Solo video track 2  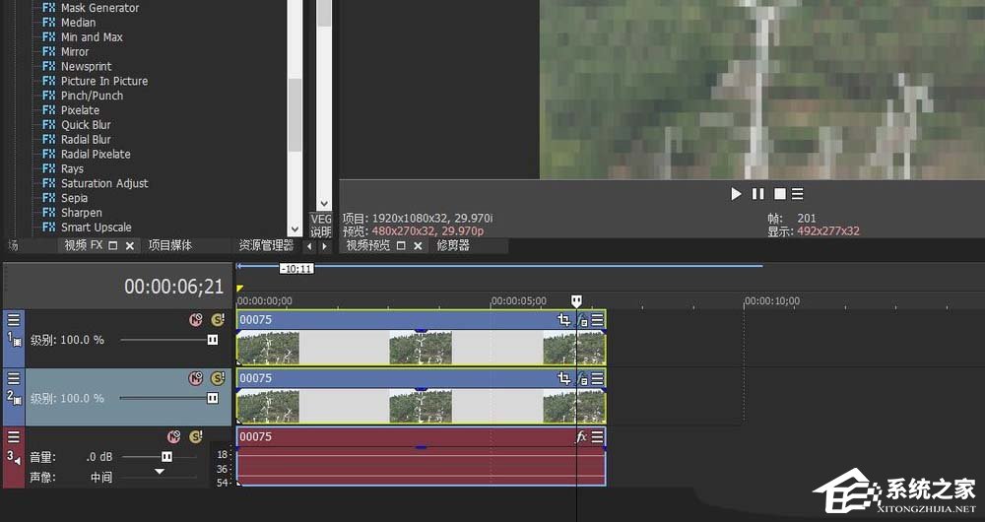pos(218,378)
